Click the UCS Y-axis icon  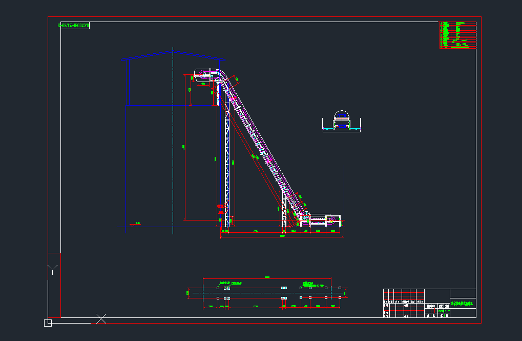pyautogui.click(x=52, y=269)
